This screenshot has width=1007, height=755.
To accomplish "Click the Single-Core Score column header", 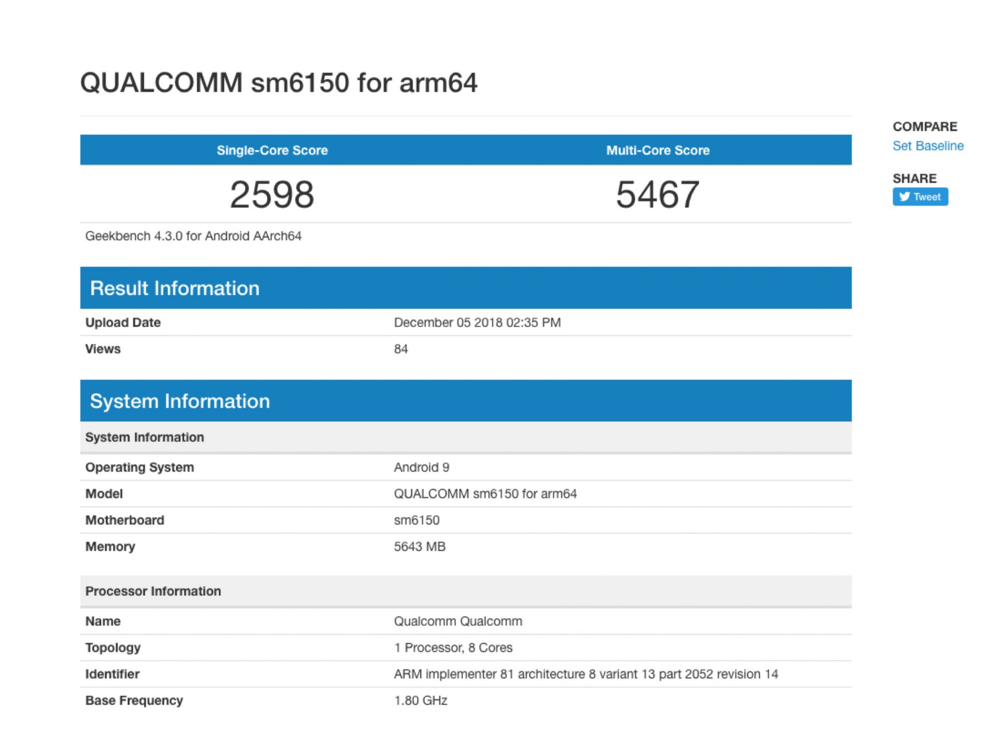I will pyautogui.click(x=272, y=151).
